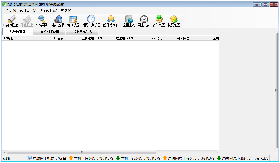Click the vertical scrollbar up arrow
This screenshot has height=163, width=280.
276,31
